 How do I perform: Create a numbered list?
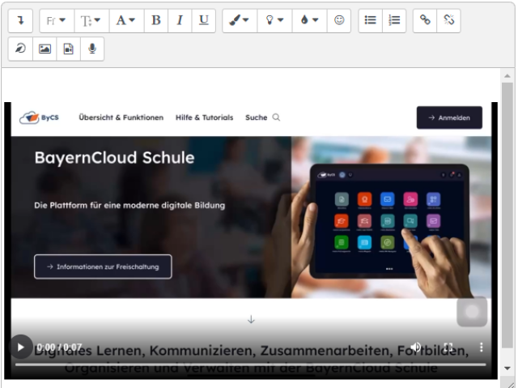(x=394, y=21)
